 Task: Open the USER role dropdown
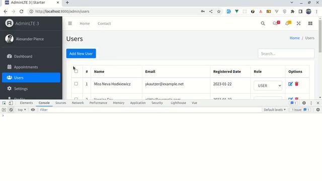point(268,85)
